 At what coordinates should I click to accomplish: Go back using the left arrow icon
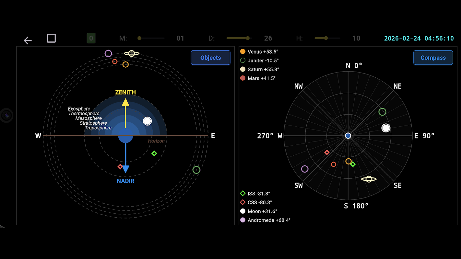click(28, 40)
